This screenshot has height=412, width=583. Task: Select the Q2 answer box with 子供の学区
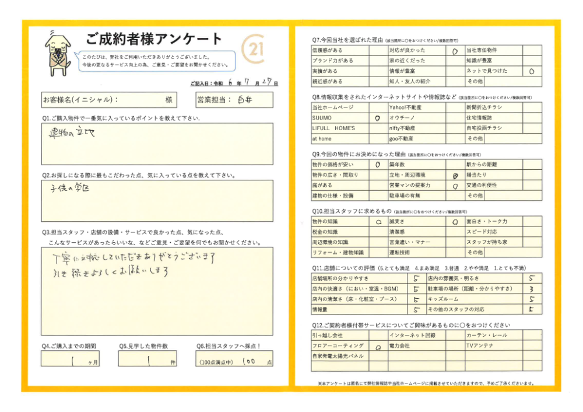[x=157, y=200]
